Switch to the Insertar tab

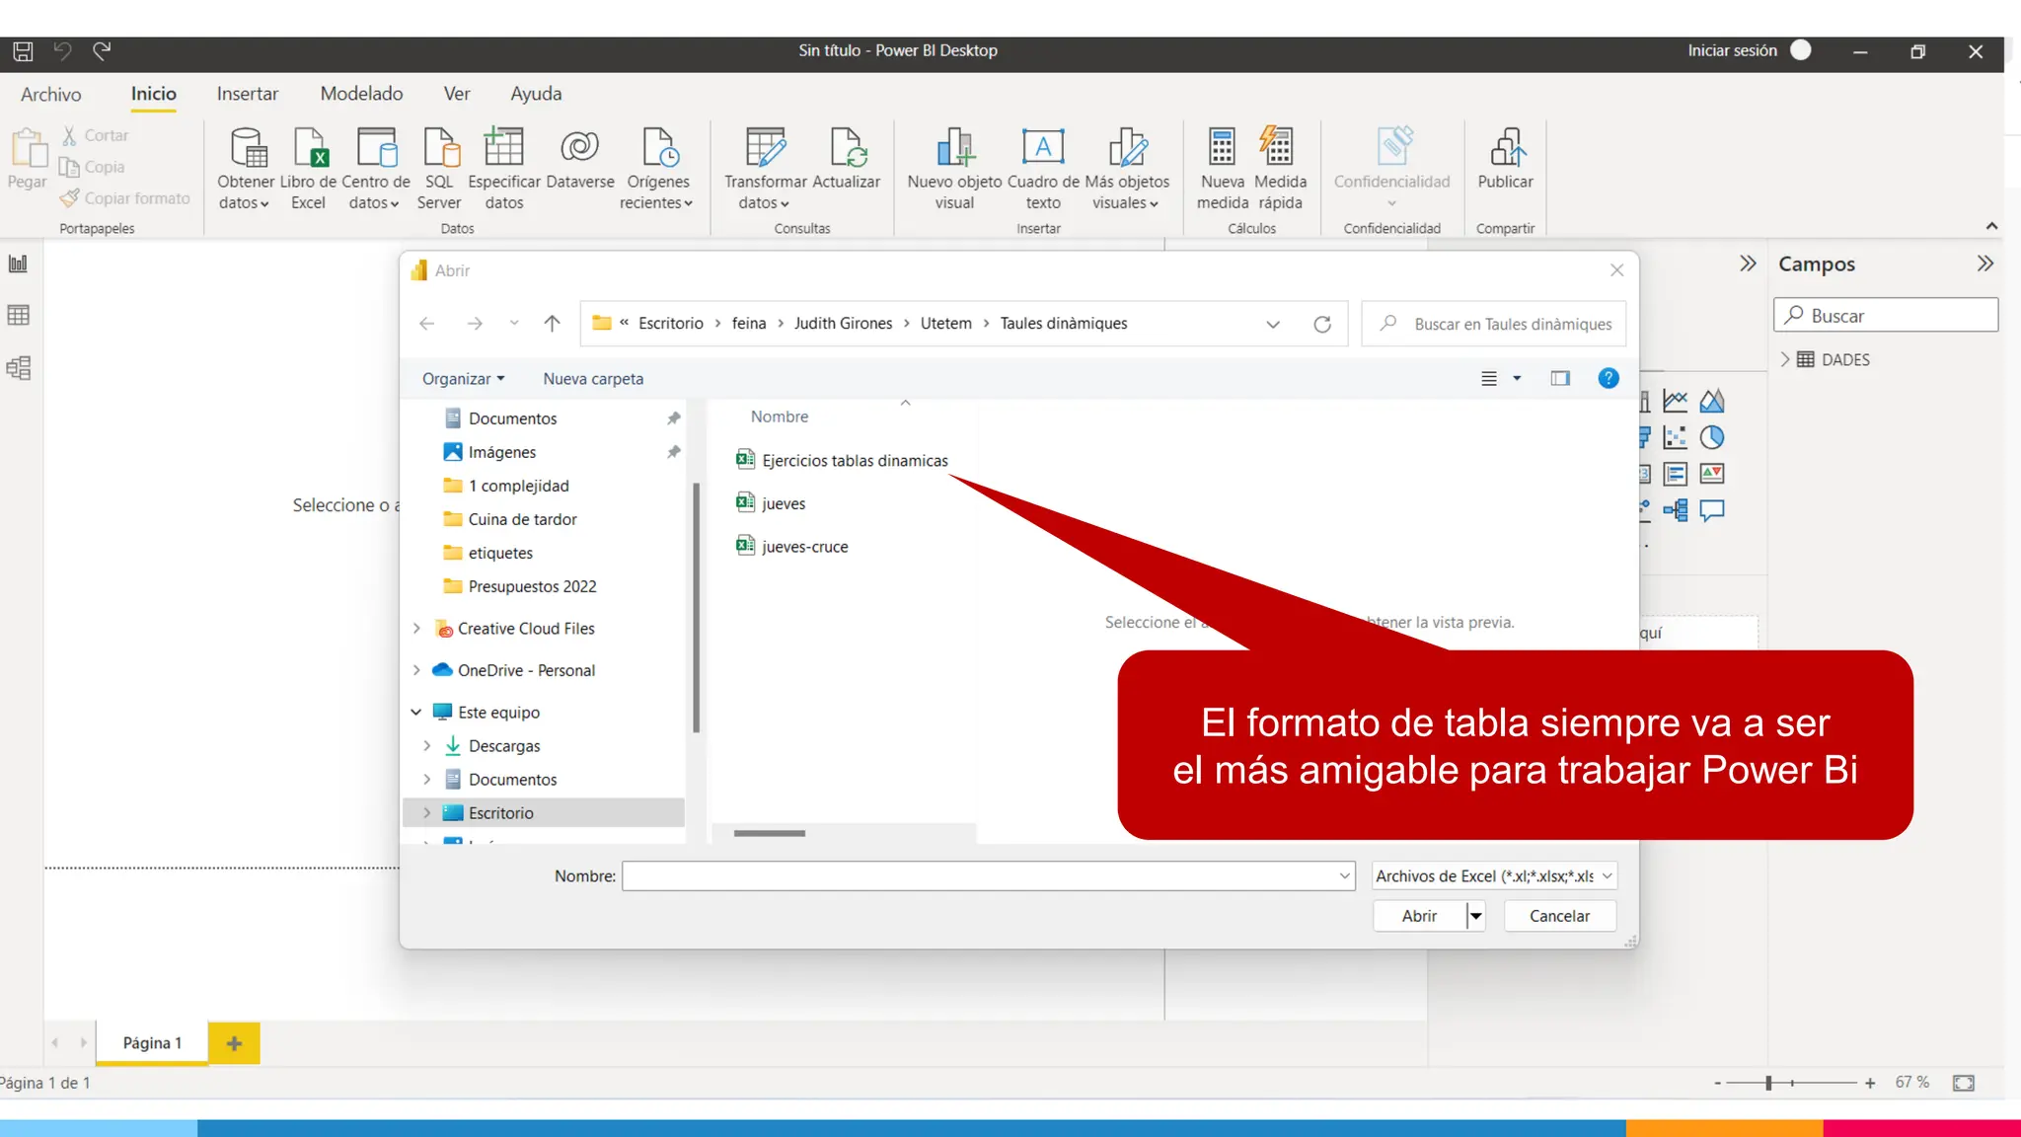pyautogui.click(x=248, y=94)
